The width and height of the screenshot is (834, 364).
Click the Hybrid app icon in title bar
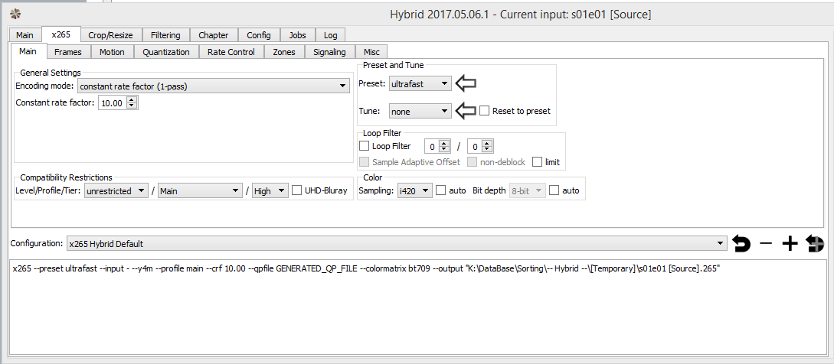(x=16, y=15)
